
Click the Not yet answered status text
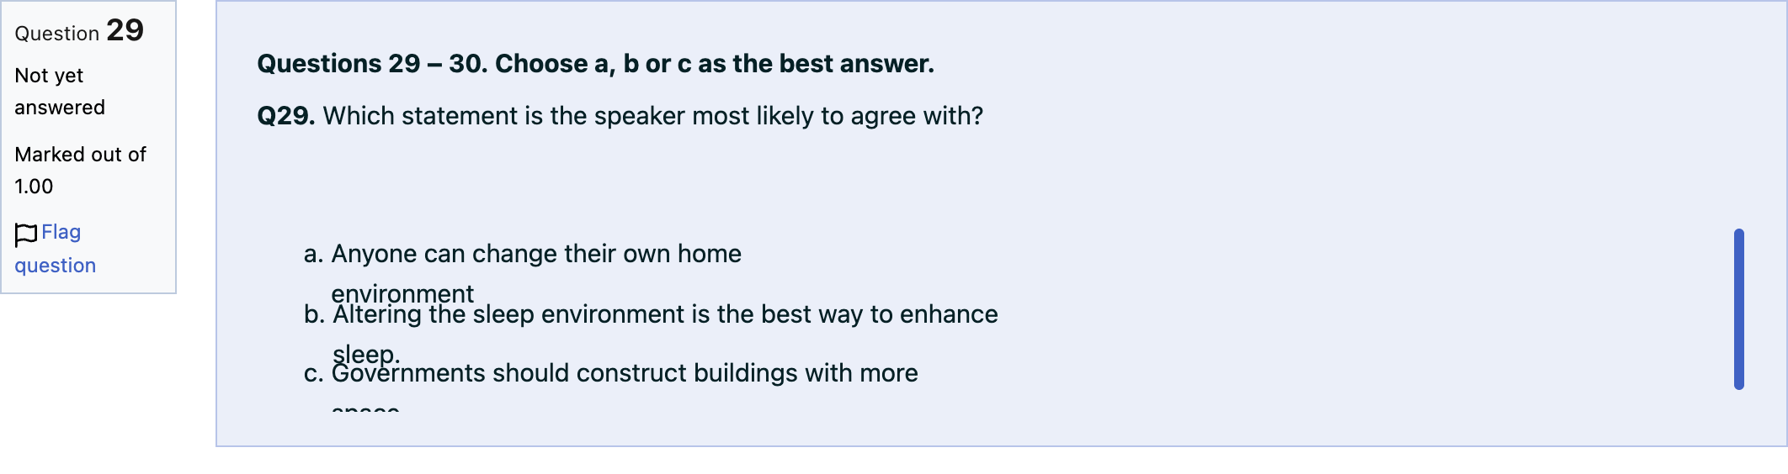[60, 92]
